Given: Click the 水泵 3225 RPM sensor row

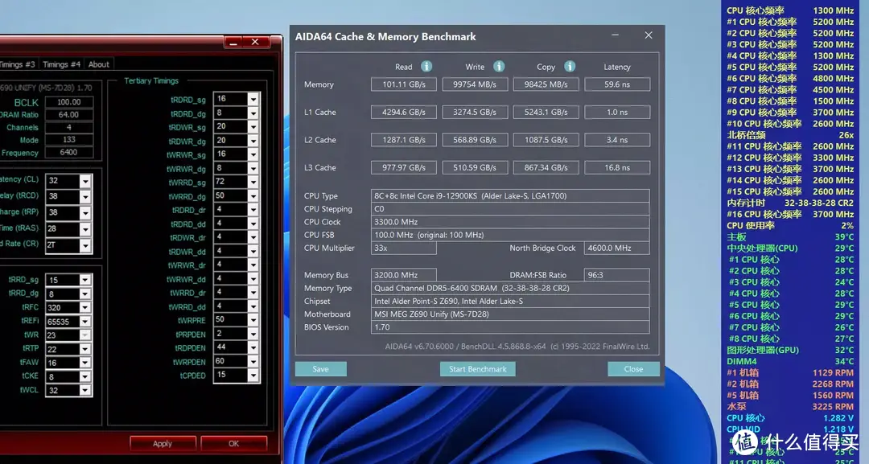Looking at the screenshot, I should pyautogui.click(x=790, y=406).
